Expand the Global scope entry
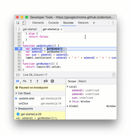This screenshot has width=131, height=136. (x=67, y=106)
